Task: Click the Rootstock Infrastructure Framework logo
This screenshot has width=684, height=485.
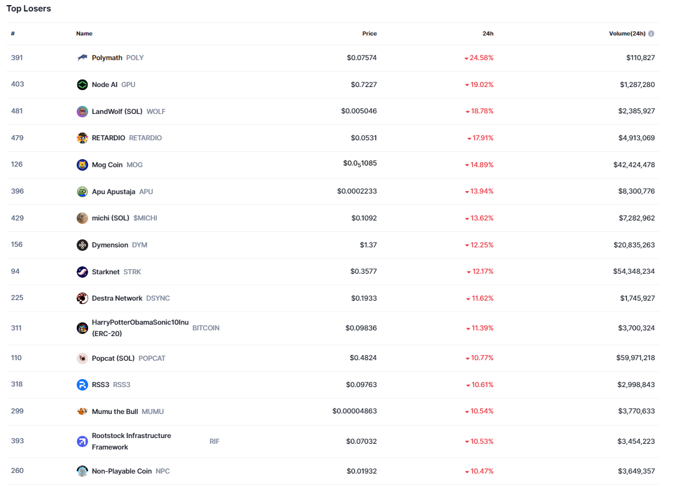Action: (82, 441)
